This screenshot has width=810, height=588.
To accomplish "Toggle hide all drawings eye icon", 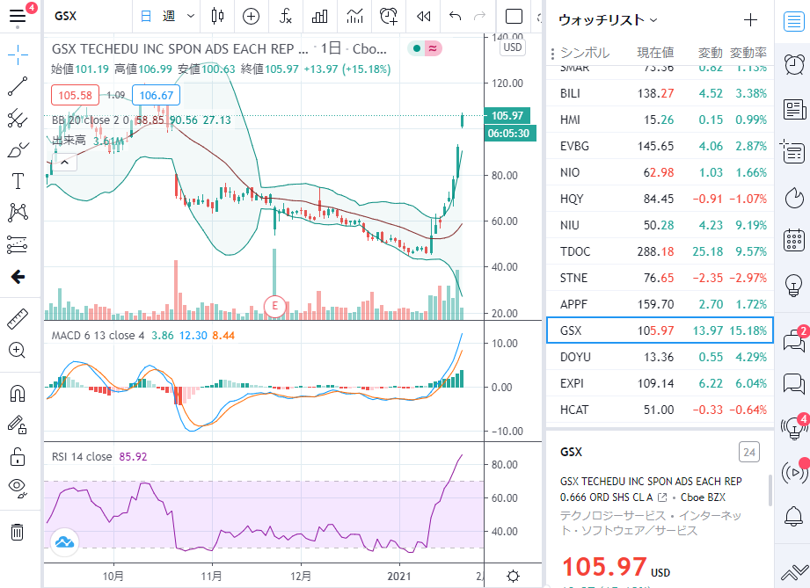I will point(18,487).
